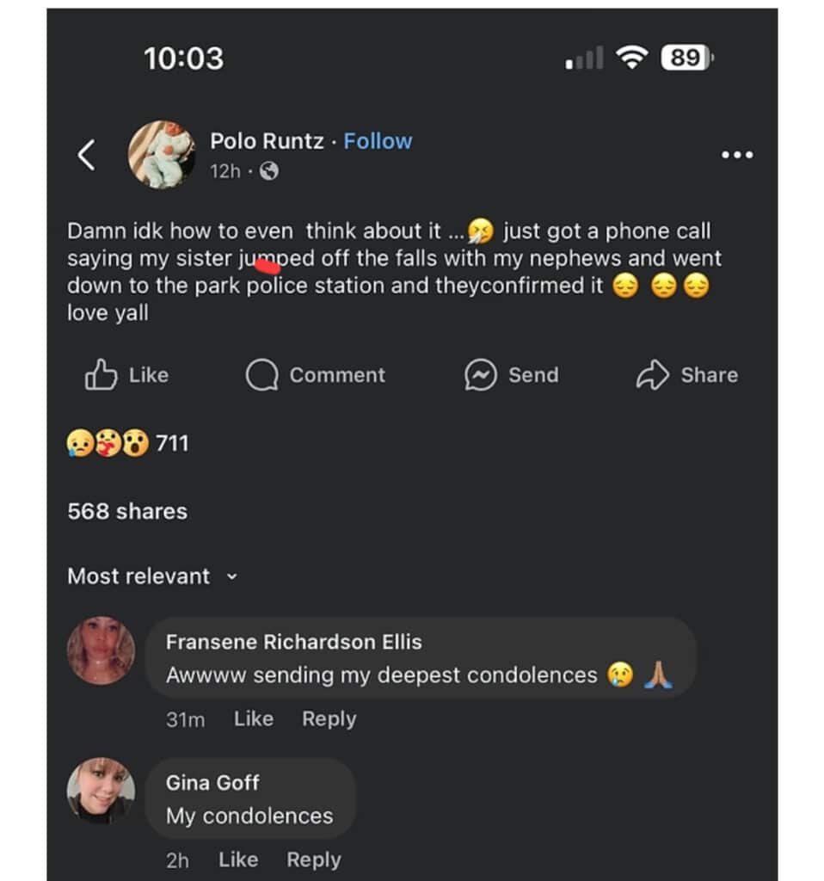The height and width of the screenshot is (881, 824).
Task: Open Polo Runtz profile picture
Action: pyautogui.click(x=162, y=155)
